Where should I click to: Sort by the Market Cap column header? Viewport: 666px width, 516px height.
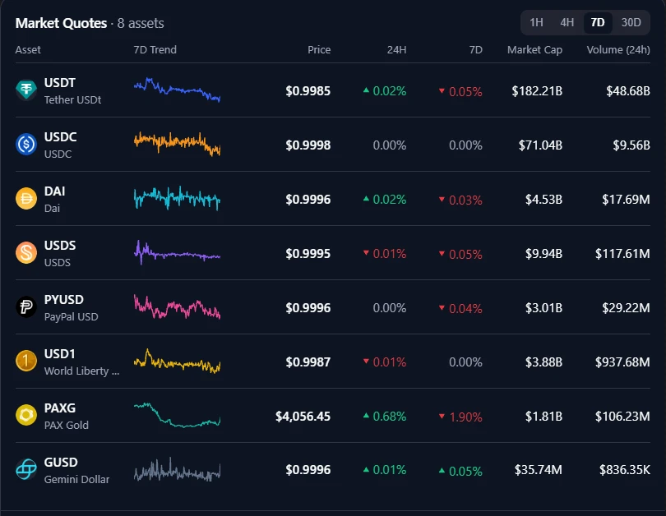coord(534,49)
